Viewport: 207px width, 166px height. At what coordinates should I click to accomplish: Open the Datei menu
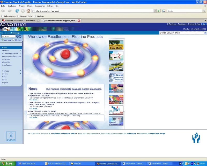point(3,6)
